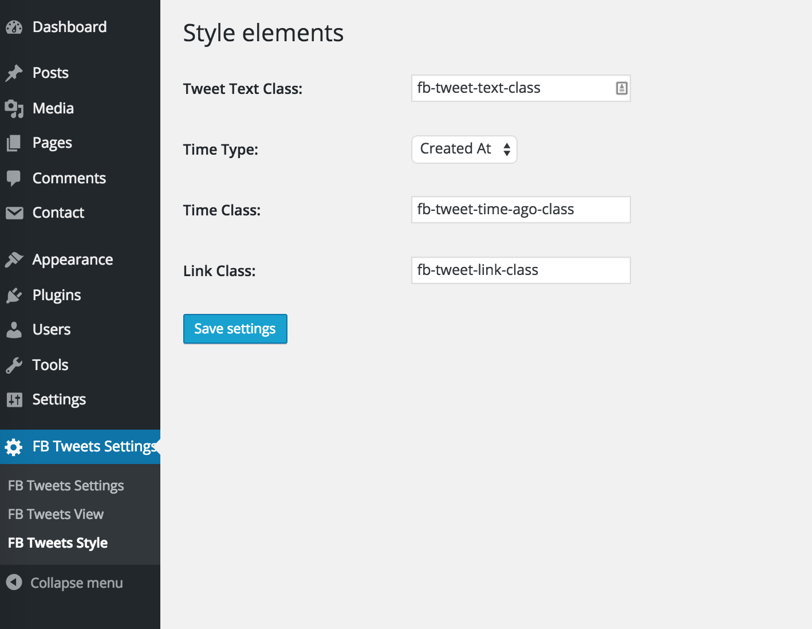Click the autofill contact icon in Tweet Text Class
This screenshot has width=812, height=629.
[x=621, y=88]
